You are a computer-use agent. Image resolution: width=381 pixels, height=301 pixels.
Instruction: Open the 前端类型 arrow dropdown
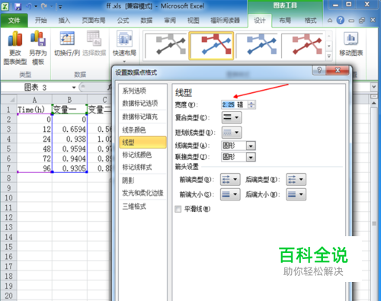tap(230, 180)
